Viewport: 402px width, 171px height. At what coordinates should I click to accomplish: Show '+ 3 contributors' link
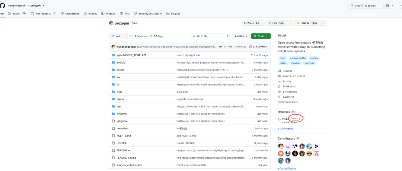pyautogui.click(x=287, y=168)
